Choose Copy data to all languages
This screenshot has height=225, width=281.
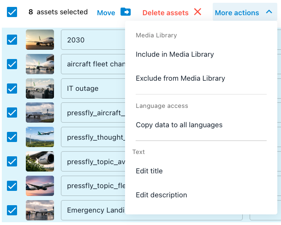[179, 125]
